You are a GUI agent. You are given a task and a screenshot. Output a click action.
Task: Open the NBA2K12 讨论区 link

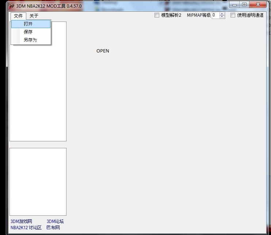pos(26,228)
